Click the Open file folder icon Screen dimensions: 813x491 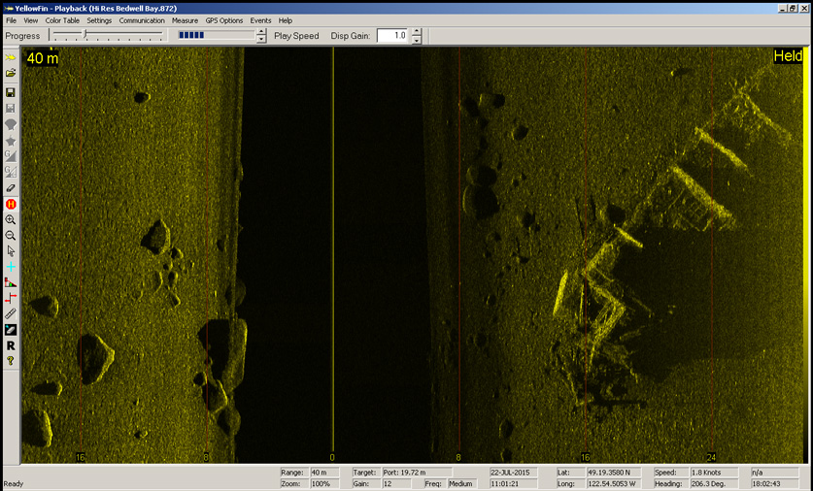(11, 74)
